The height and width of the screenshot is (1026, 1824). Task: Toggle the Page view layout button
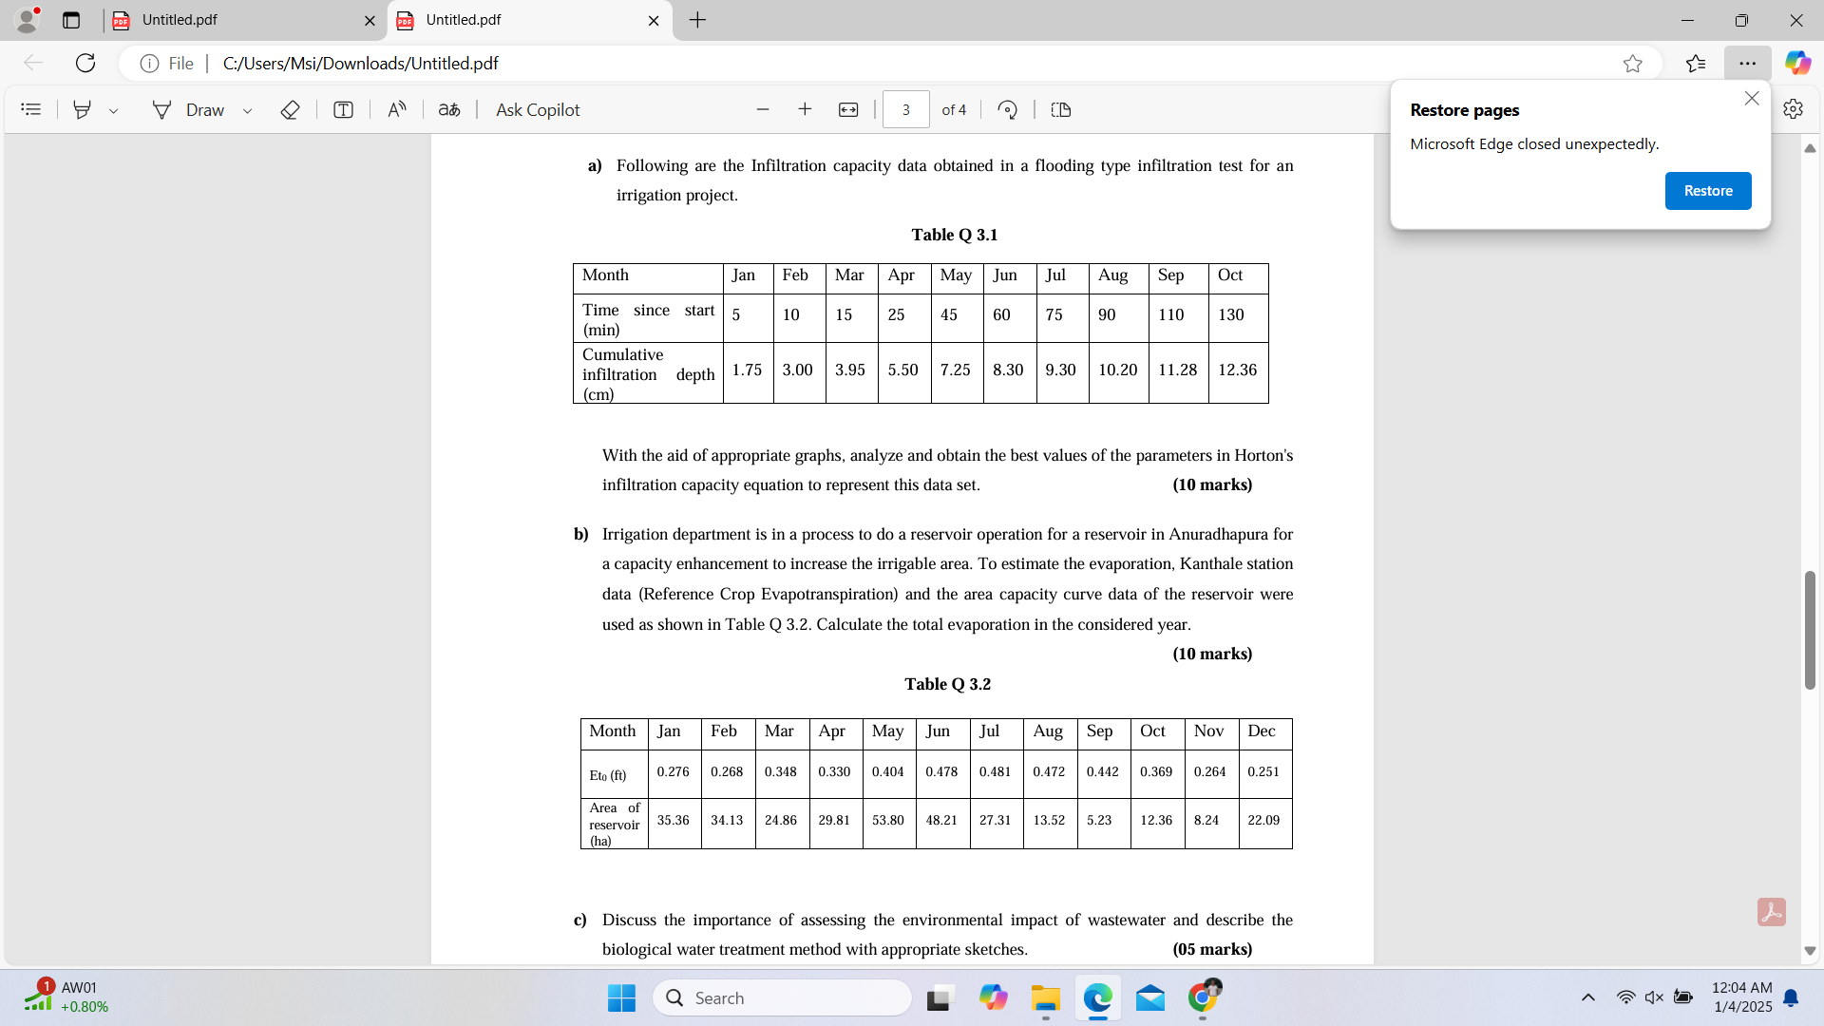1061,110
